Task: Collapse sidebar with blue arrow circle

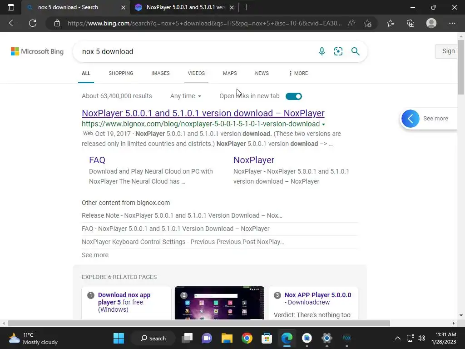Action: point(410,119)
